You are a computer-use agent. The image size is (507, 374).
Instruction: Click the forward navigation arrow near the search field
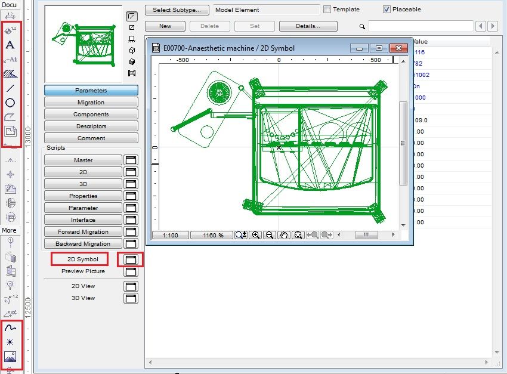tap(494, 26)
